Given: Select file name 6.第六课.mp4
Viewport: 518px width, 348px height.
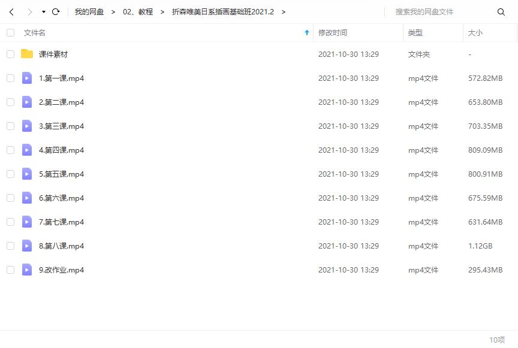Looking at the screenshot, I should [61, 198].
